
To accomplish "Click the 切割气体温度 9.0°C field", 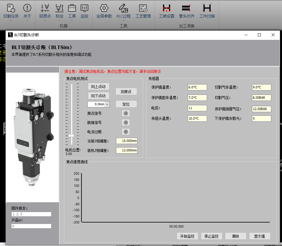I will point(261,87).
